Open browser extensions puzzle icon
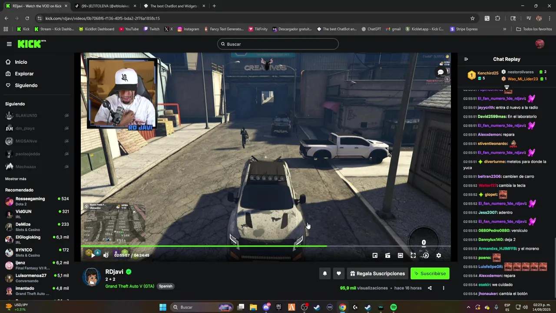 point(498,18)
